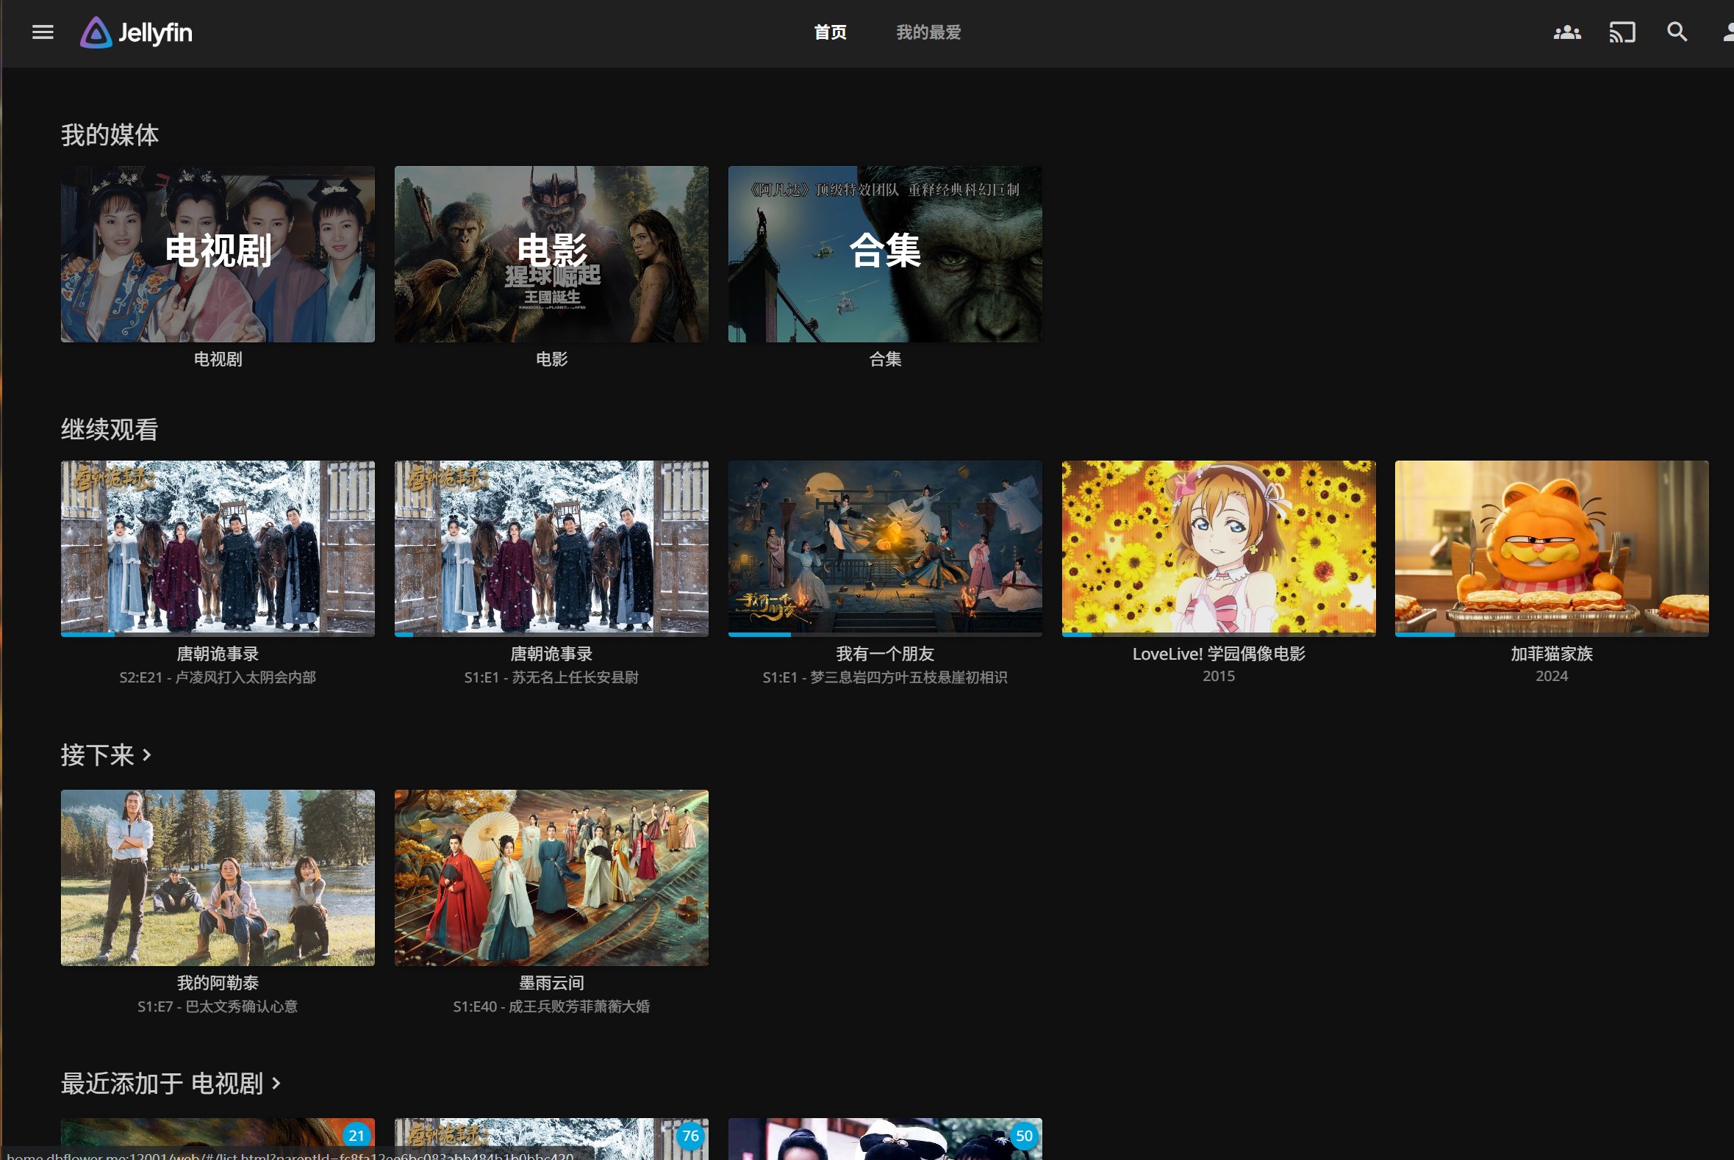
Task: Click the LoveLive! 学园偶像电影 title
Action: click(1219, 654)
